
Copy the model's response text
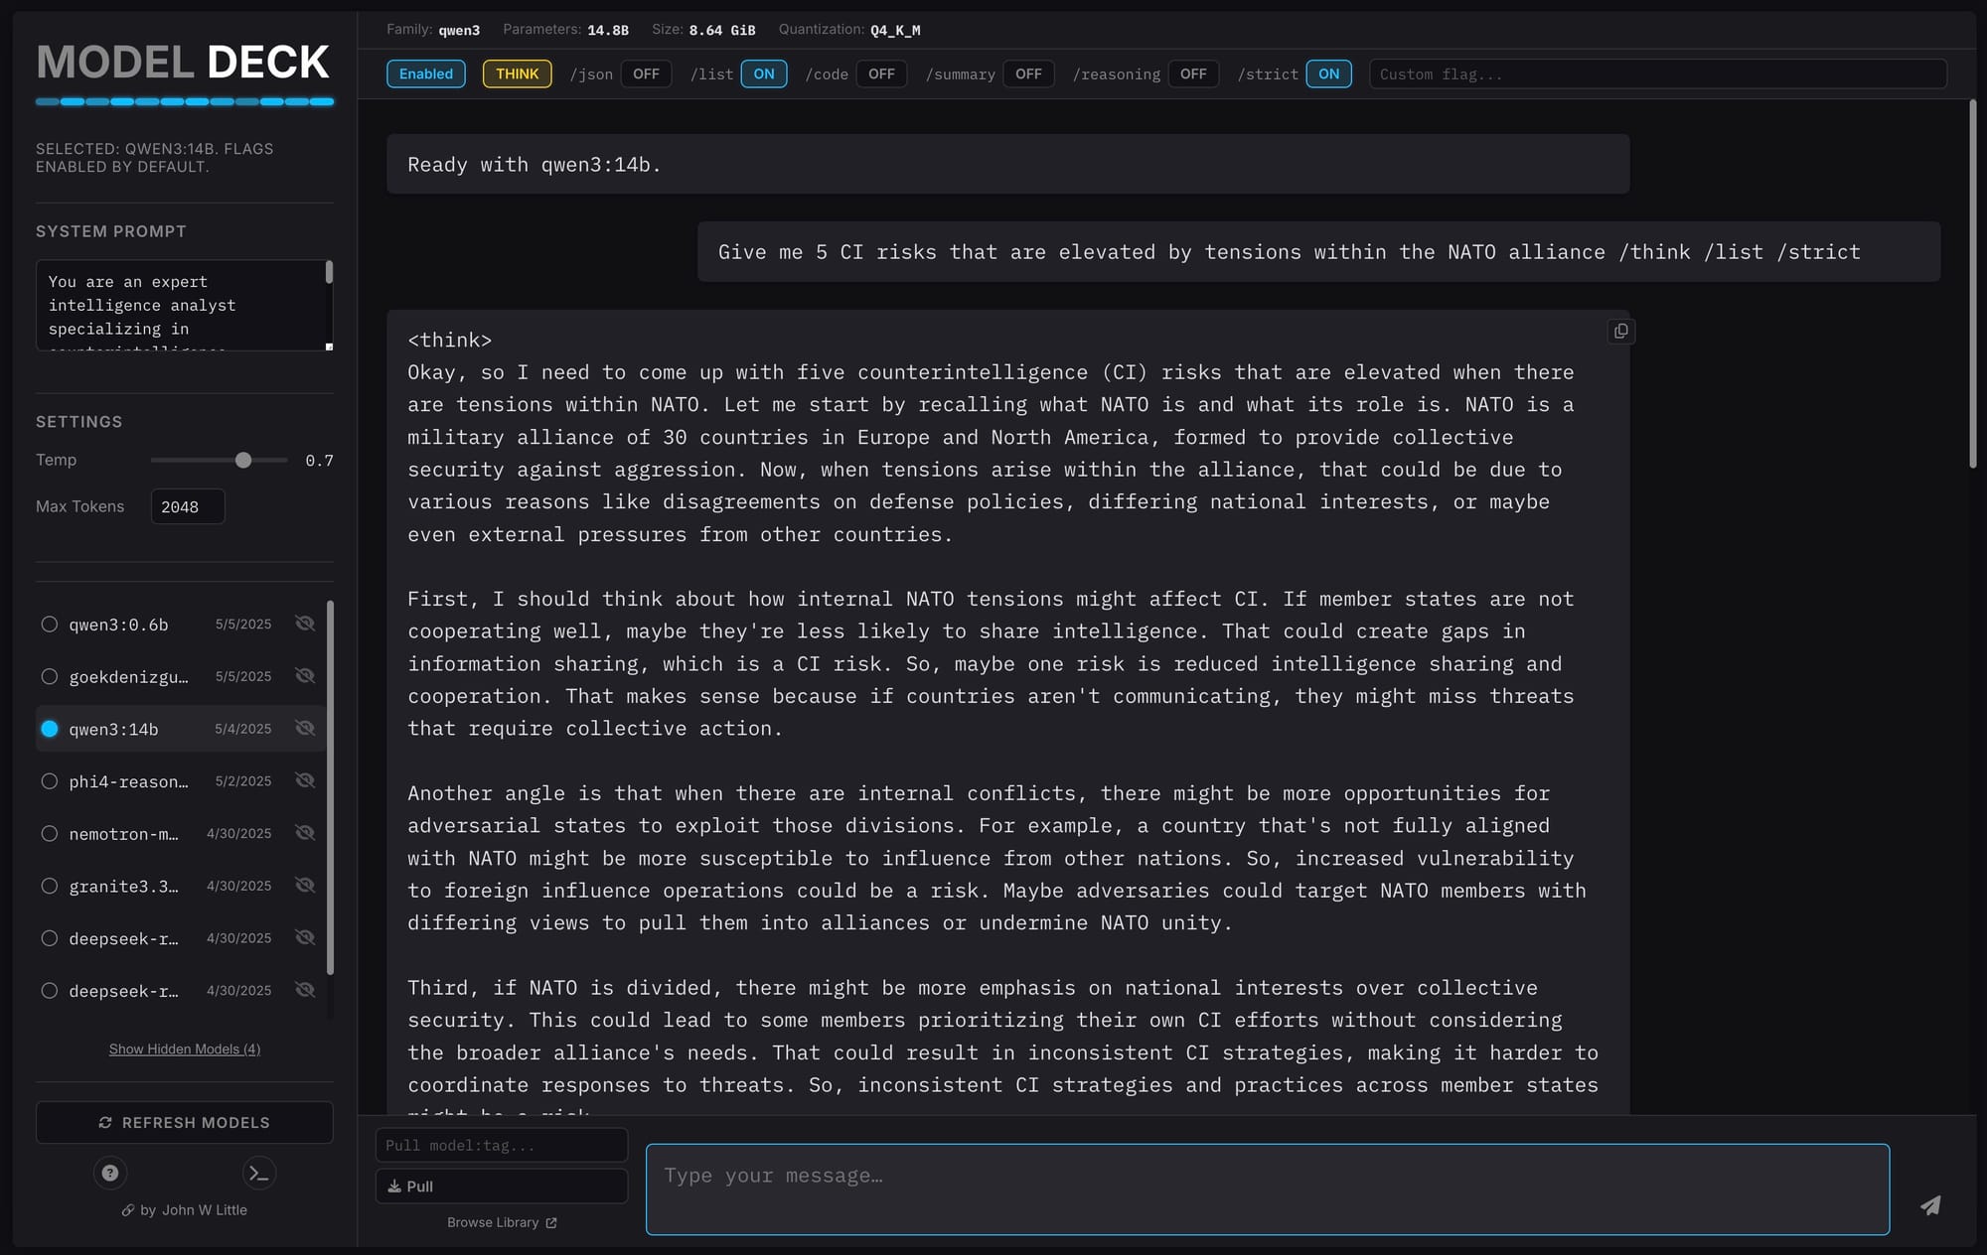coord(1620,331)
